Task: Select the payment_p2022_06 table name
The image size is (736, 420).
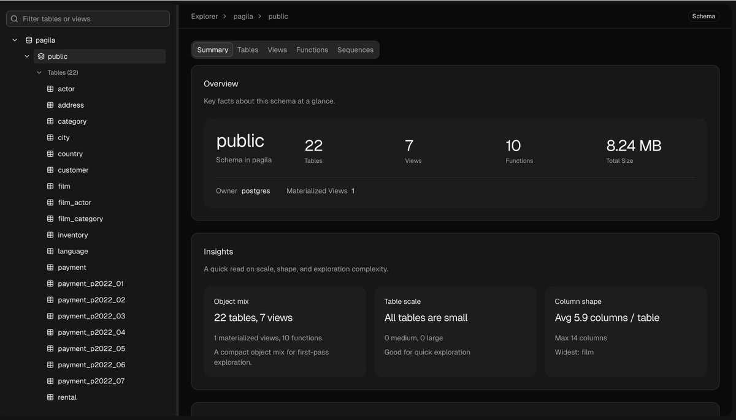Action: click(x=91, y=365)
